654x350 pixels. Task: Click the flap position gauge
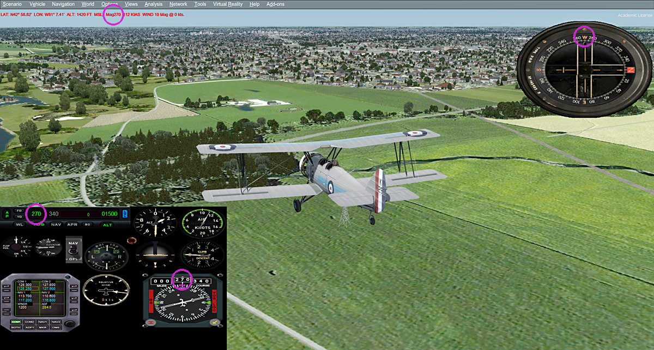click(x=16, y=247)
